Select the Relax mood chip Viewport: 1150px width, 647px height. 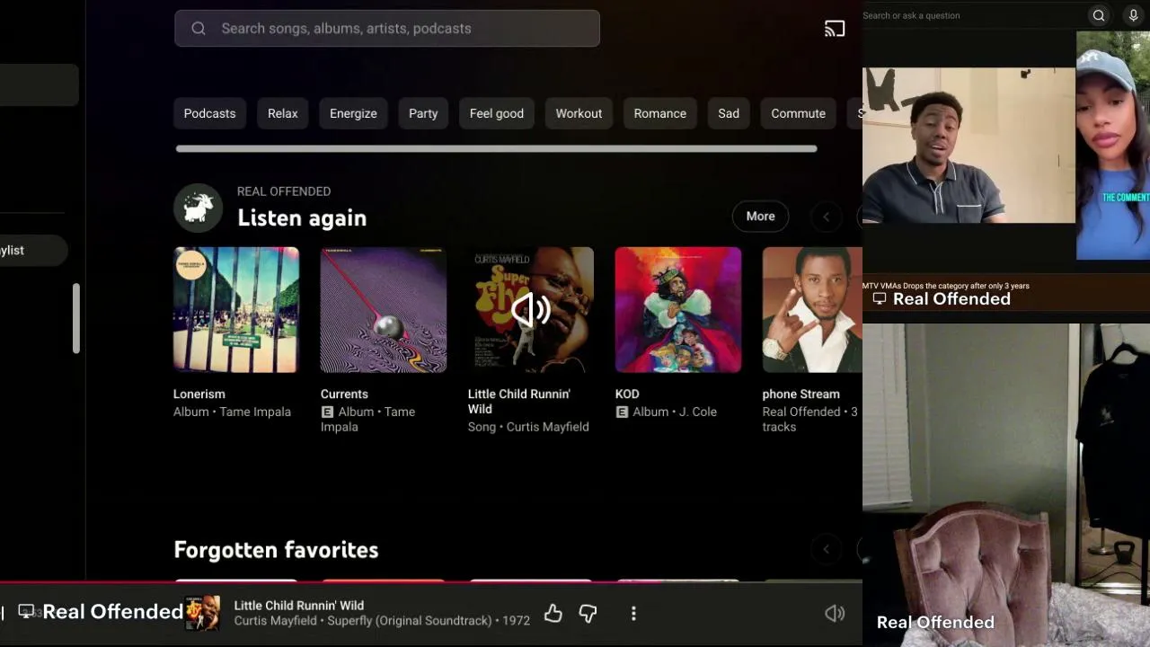[x=283, y=113]
